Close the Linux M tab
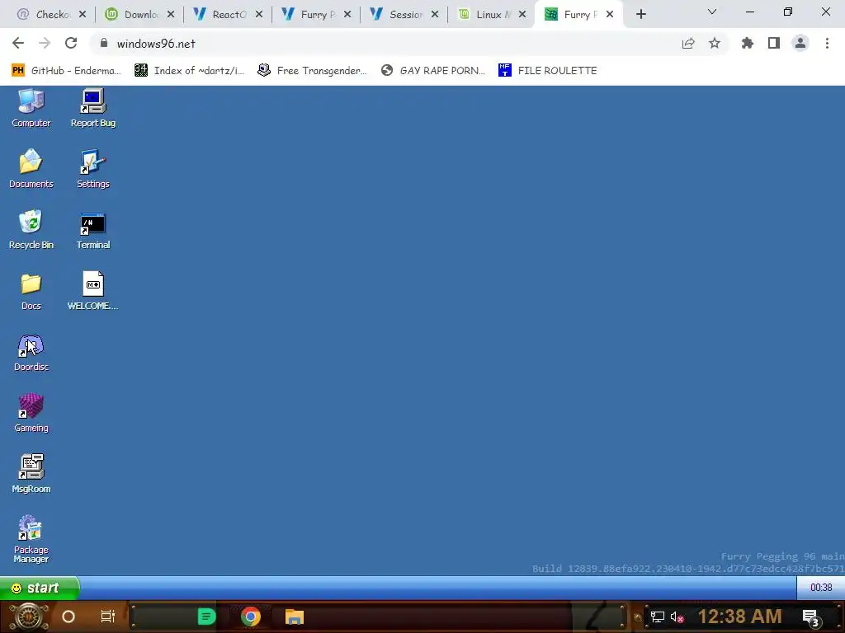Image resolution: width=845 pixels, height=633 pixels. 522,15
